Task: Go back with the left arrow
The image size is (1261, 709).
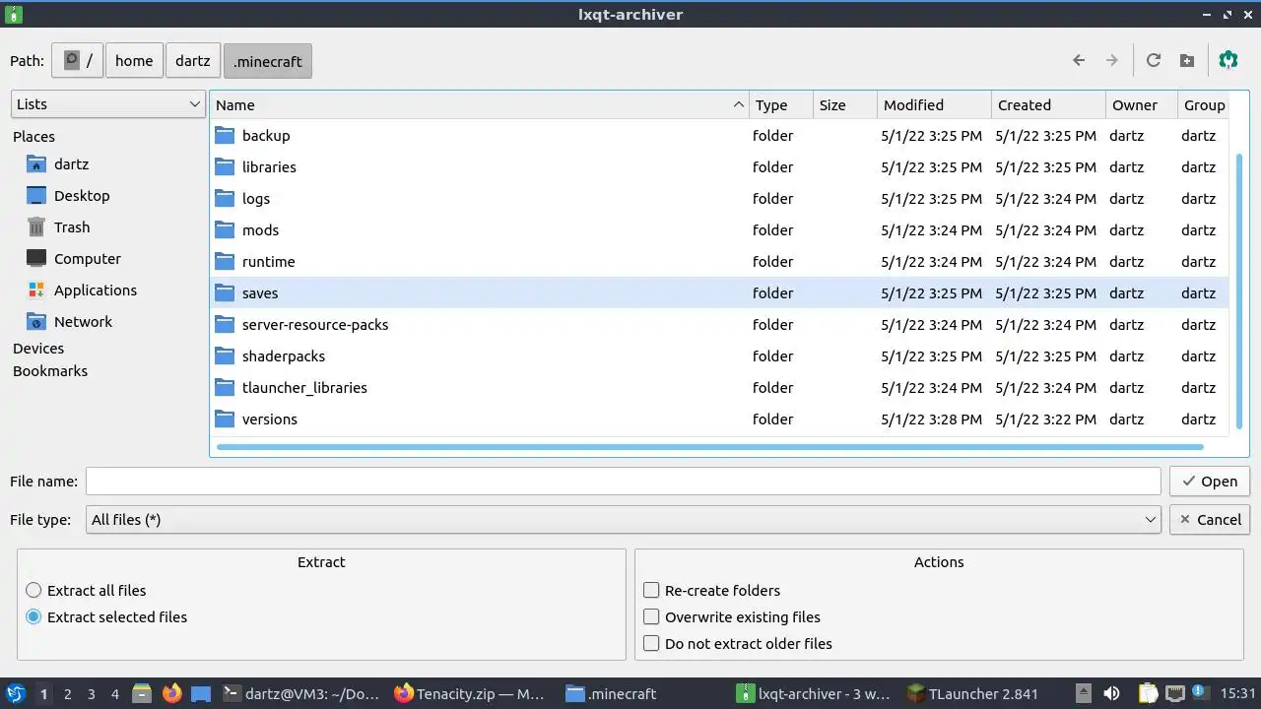Action: click(1079, 60)
